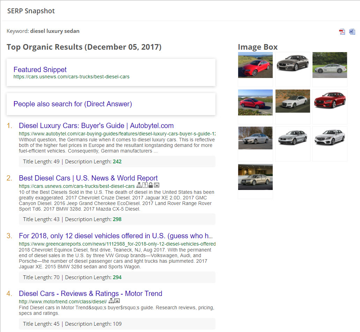Click the image icon beside the motortrend URL
360x332 pixels.
click(x=117, y=301)
